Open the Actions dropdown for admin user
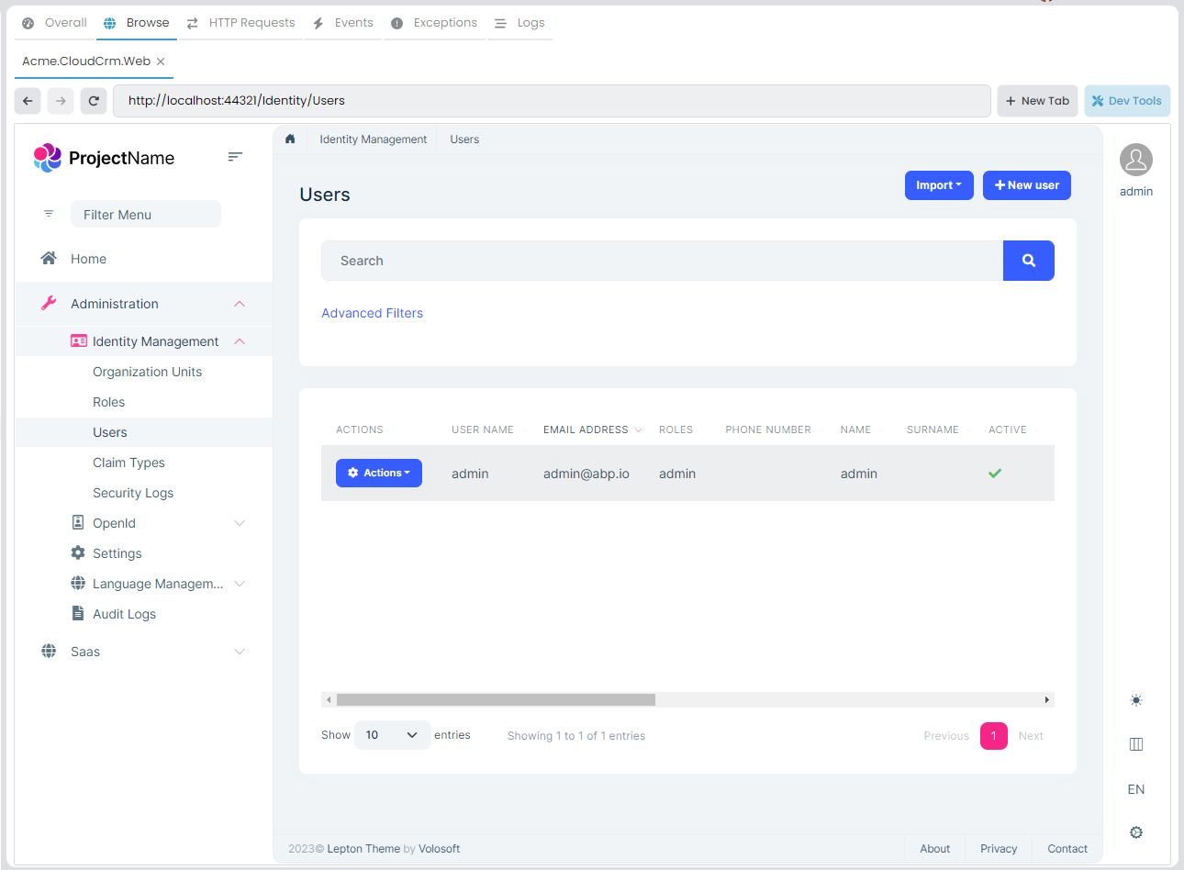Image resolution: width=1184 pixels, height=870 pixels. [x=379, y=474]
